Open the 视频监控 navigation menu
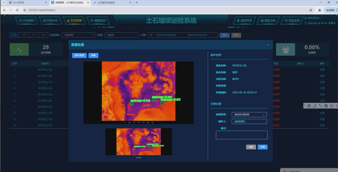The width and height of the screenshot is (338, 172). pos(98,20)
